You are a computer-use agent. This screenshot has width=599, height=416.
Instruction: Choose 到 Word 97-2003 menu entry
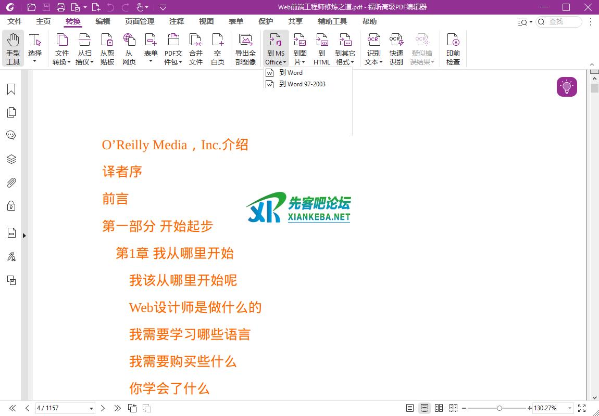click(x=302, y=84)
